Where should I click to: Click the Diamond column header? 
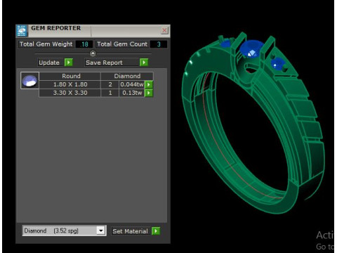coord(127,76)
